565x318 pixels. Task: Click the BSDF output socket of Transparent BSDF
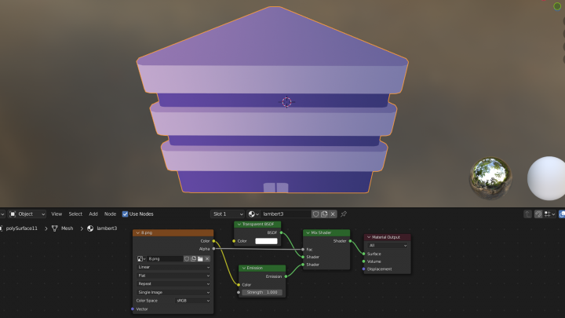click(282, 232)
